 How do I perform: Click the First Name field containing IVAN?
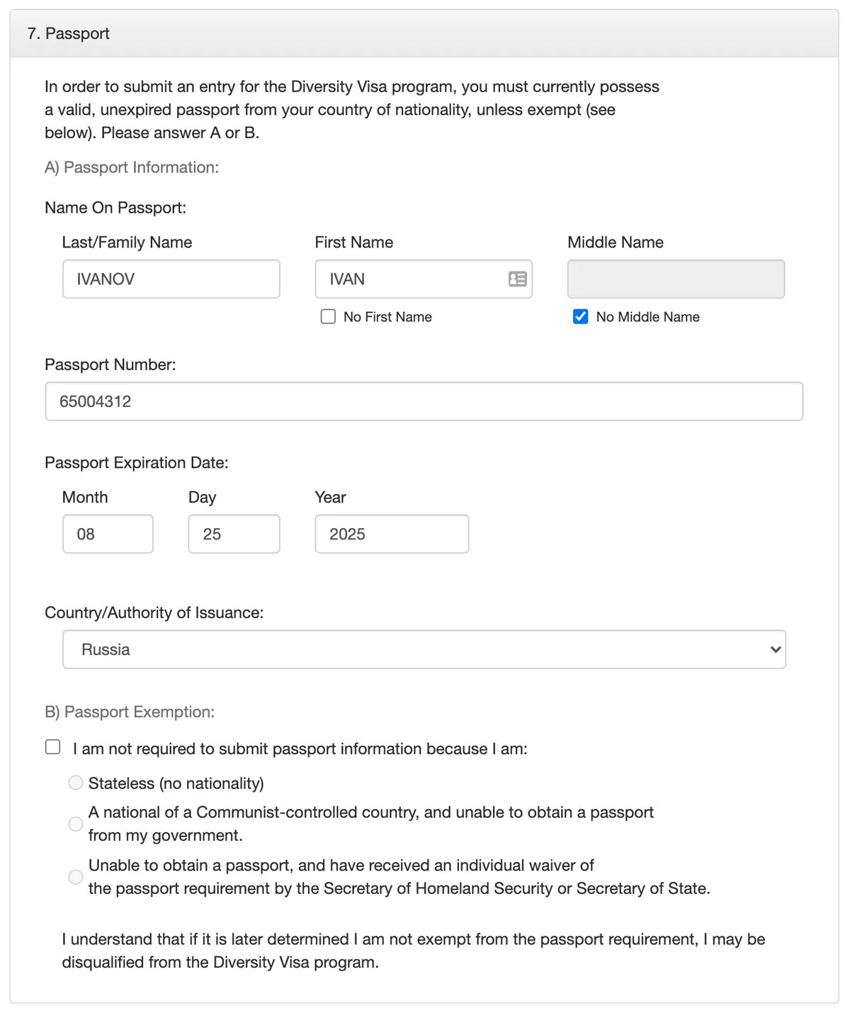[x=411, y=279]
